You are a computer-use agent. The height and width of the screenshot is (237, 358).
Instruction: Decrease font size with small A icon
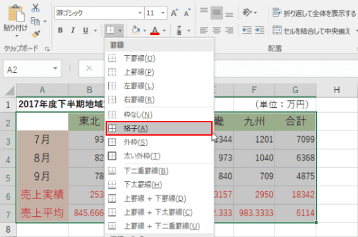(187, 13)
